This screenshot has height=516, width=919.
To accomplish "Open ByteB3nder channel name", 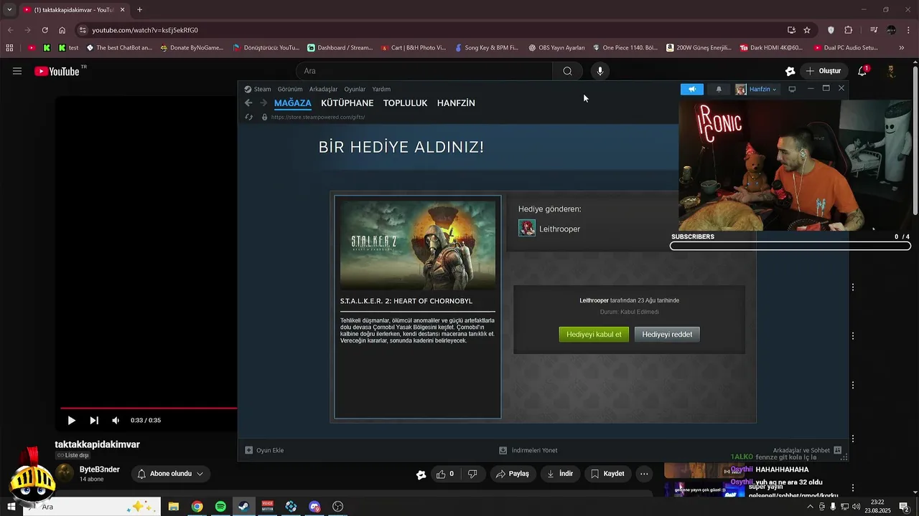I will [100, 469].
